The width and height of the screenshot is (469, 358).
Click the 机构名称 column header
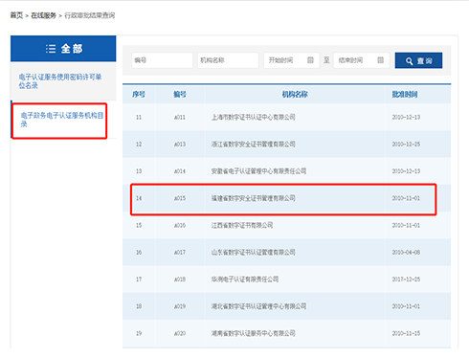[295, 94]
